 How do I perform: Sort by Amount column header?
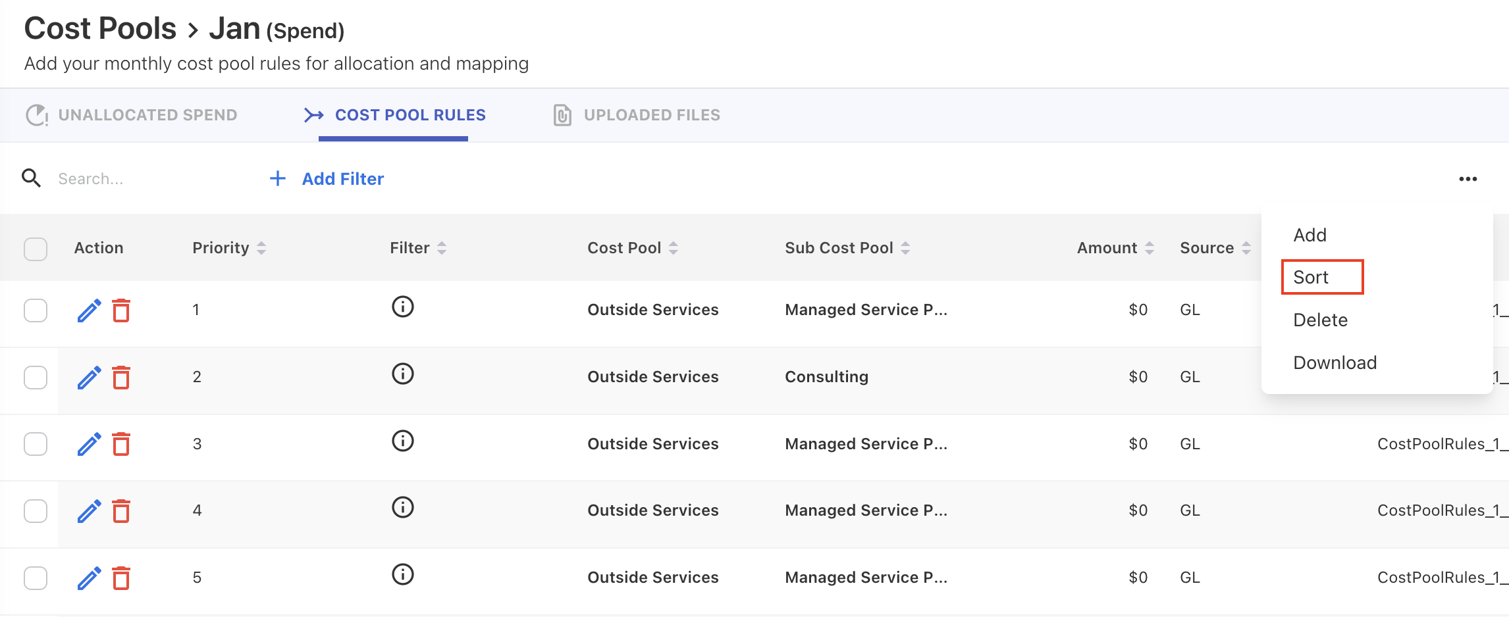click(1149, 248)
